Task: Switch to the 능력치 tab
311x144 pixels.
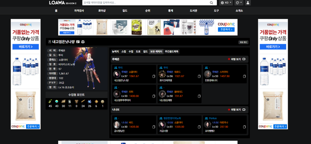Action: [x=115, y=51]
